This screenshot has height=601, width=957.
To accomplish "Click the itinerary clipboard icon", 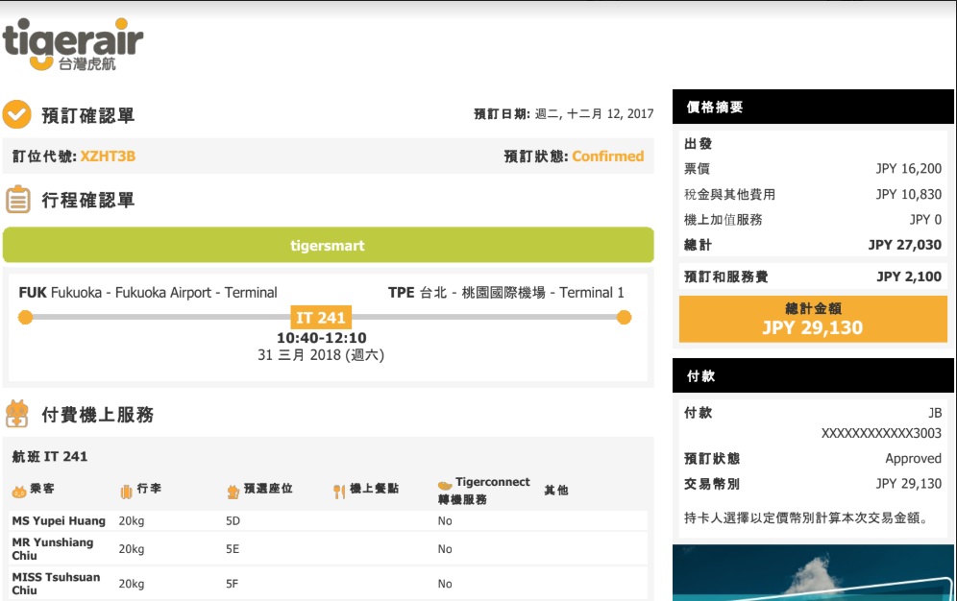I will (x=17, y=200).
